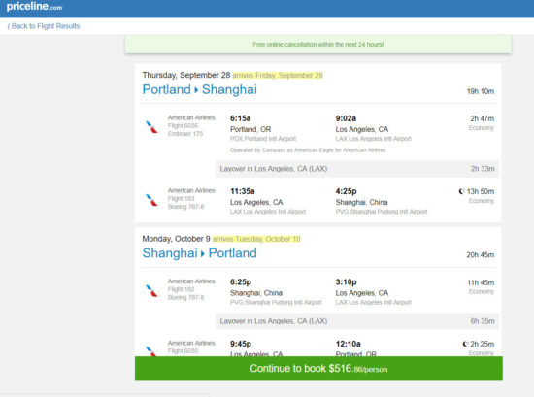The width and height of the screenshot is (534, 397).
Task: Click the priceline.com logo
Action: coord(34,6)
